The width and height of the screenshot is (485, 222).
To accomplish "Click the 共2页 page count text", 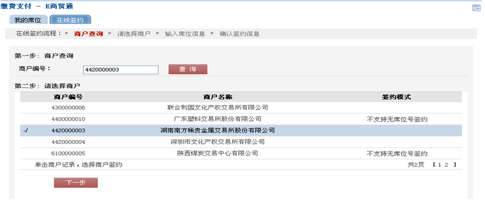I will (x=416, y=165).
